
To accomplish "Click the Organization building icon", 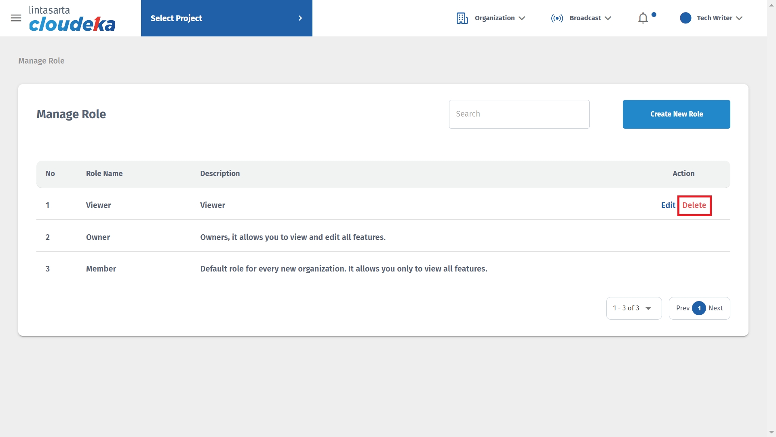I will (x=462, y=18).
